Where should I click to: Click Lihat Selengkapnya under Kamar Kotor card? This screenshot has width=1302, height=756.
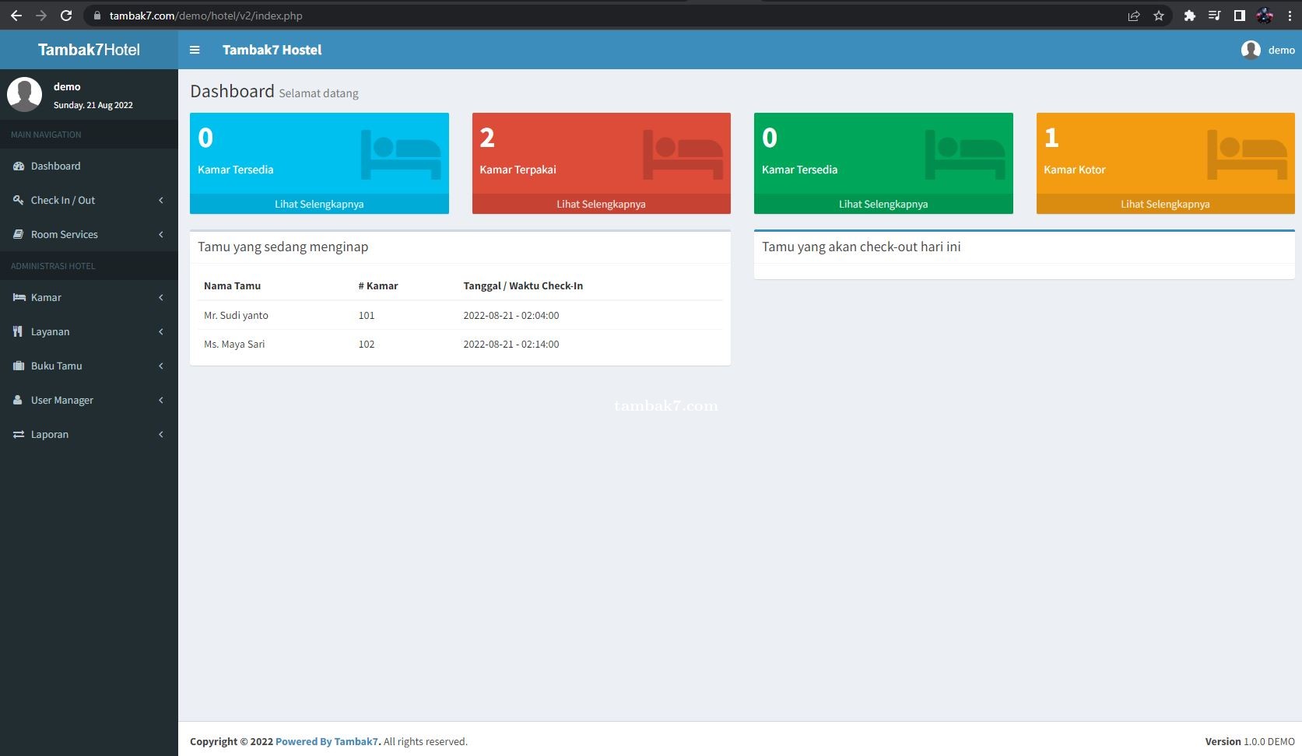(x=1165, y=204)
